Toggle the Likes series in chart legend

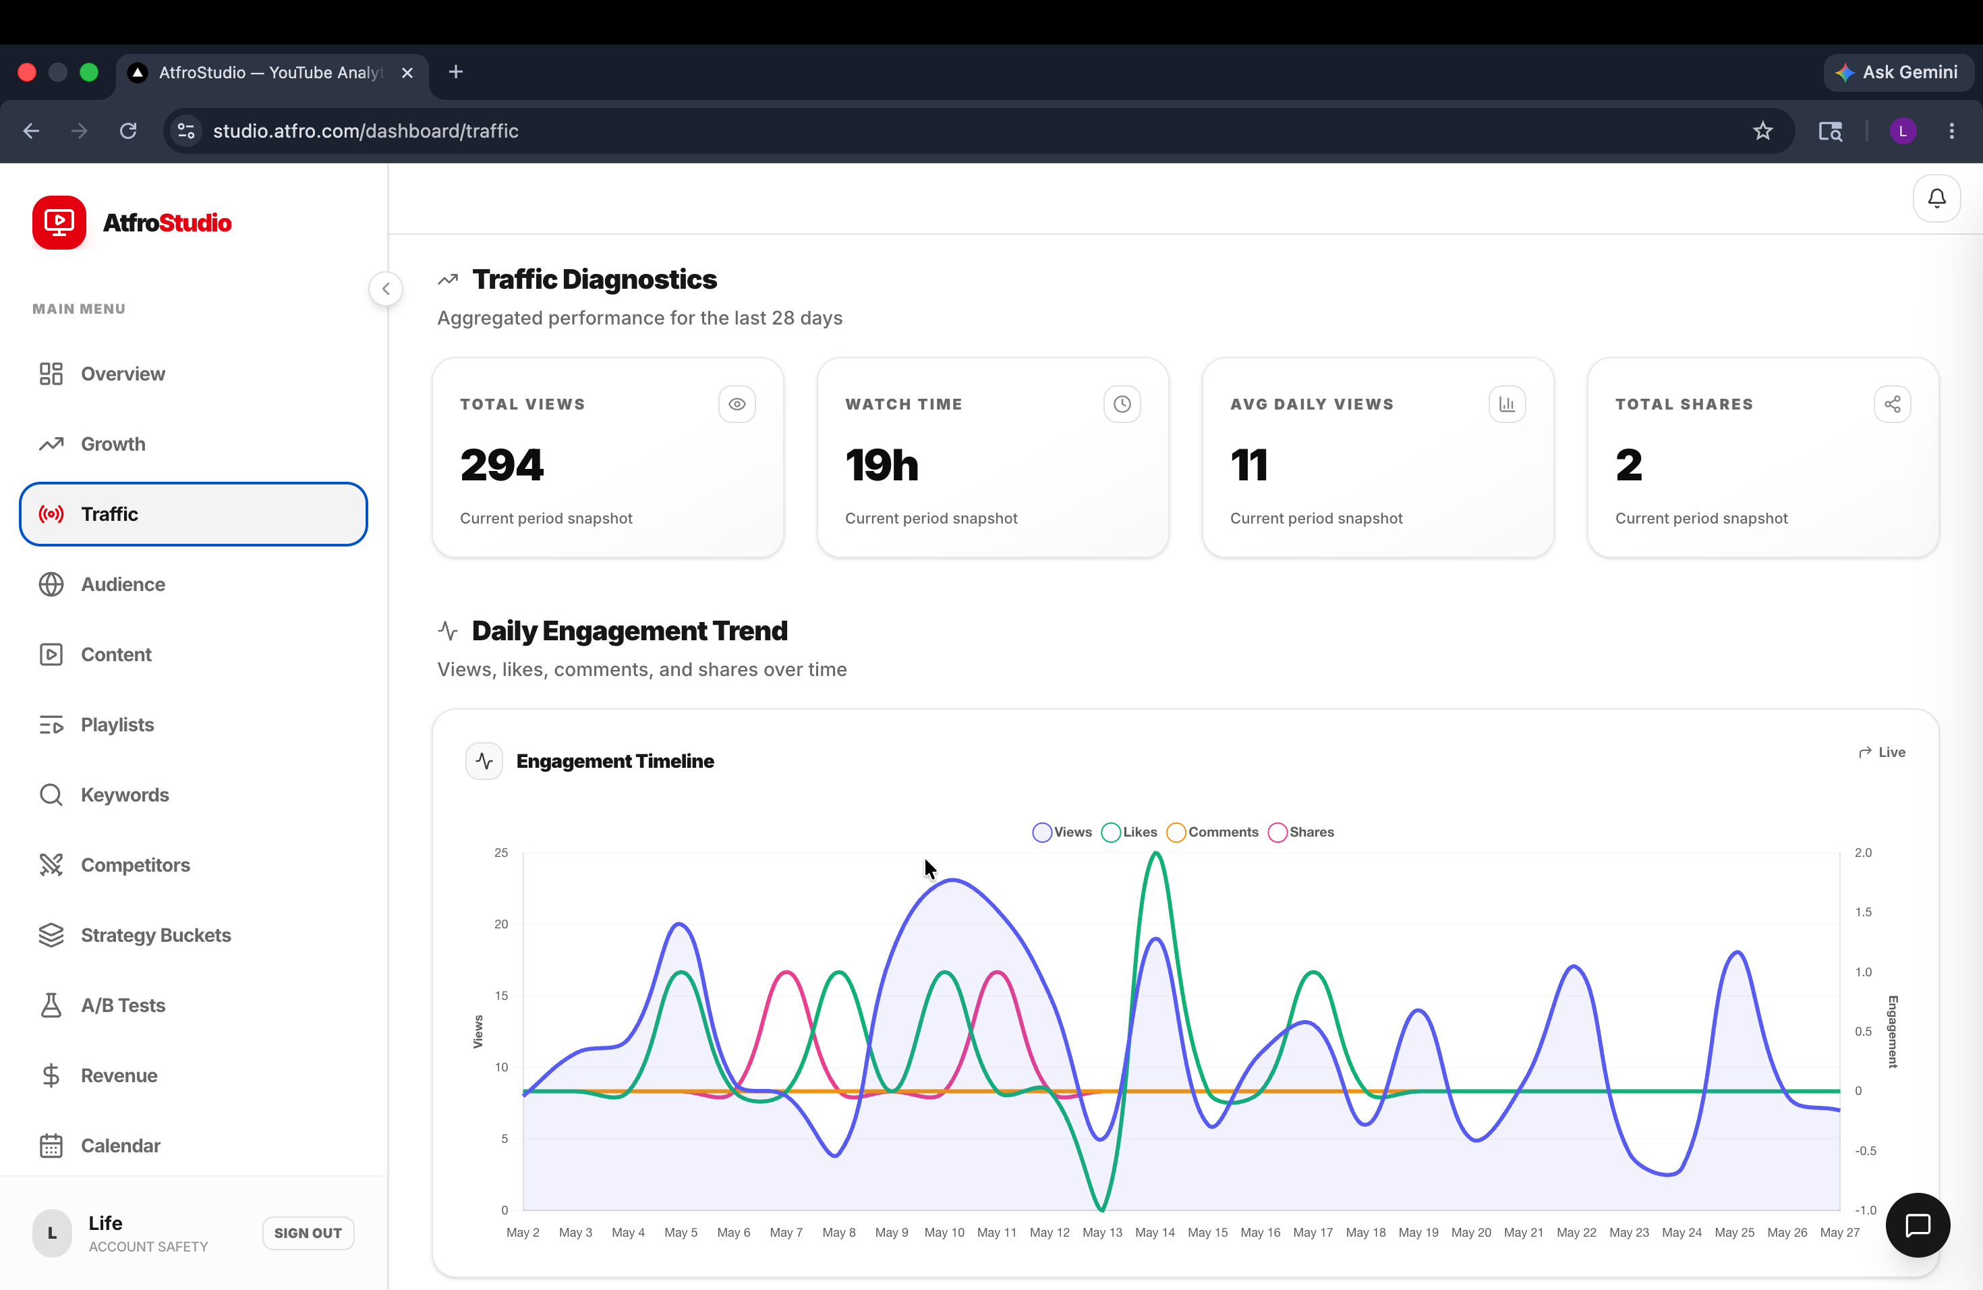[1129, 832]
